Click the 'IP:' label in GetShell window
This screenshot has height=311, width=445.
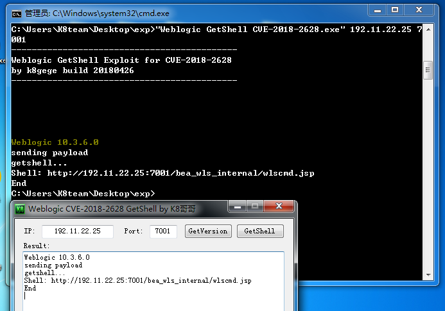point(30,231)
